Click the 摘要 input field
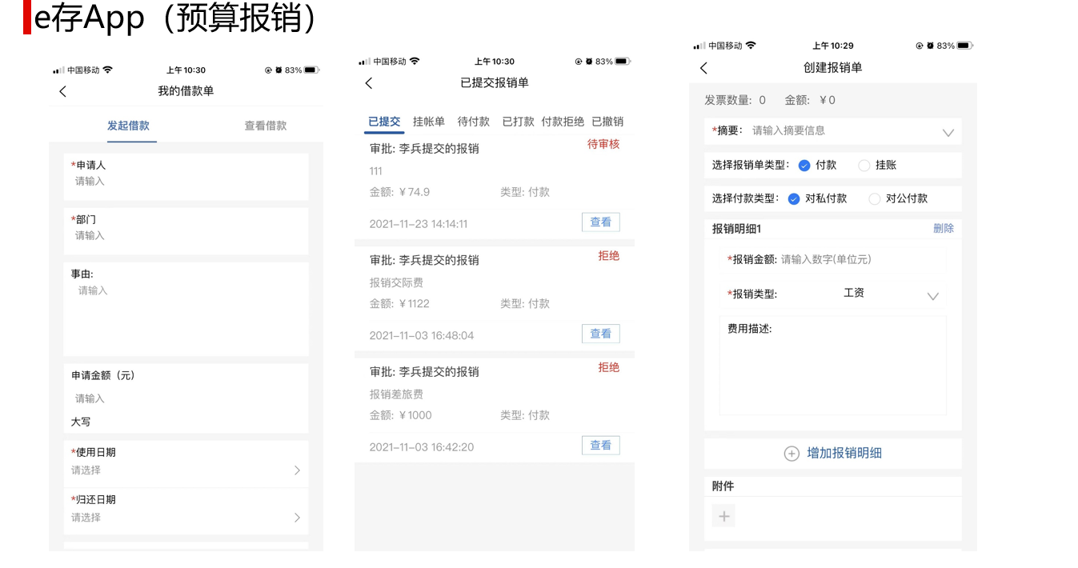The width and height of the screenshot is (1078, 568). (x=833, y=131)
